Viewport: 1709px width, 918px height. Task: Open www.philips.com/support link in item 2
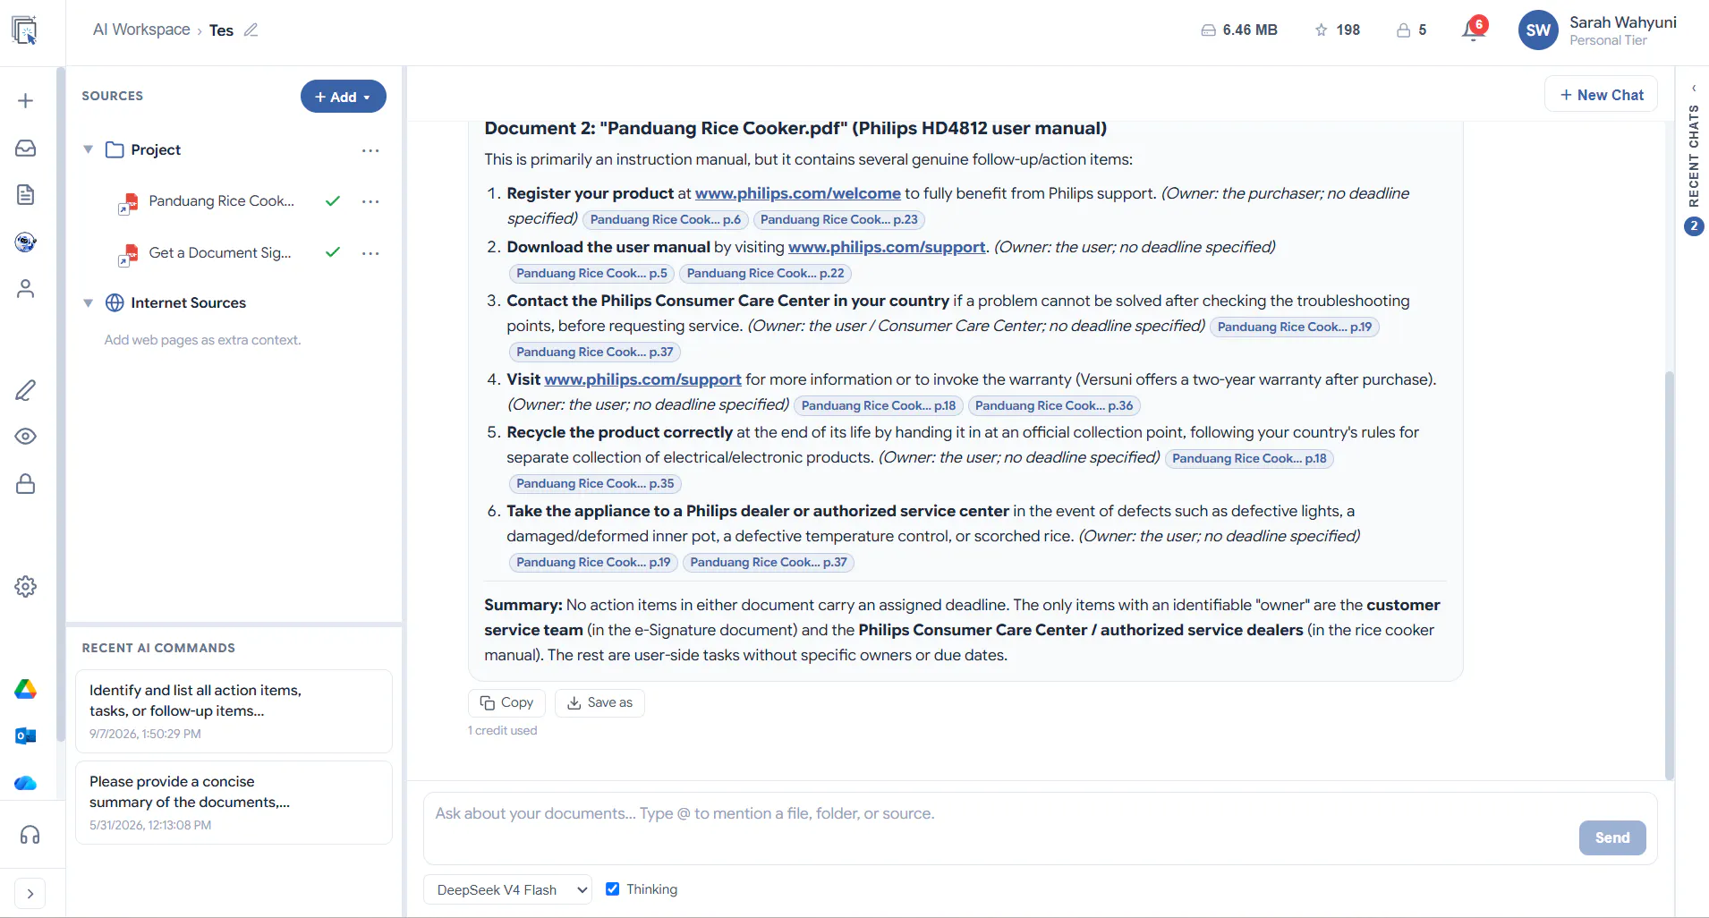tap(887, 247)
